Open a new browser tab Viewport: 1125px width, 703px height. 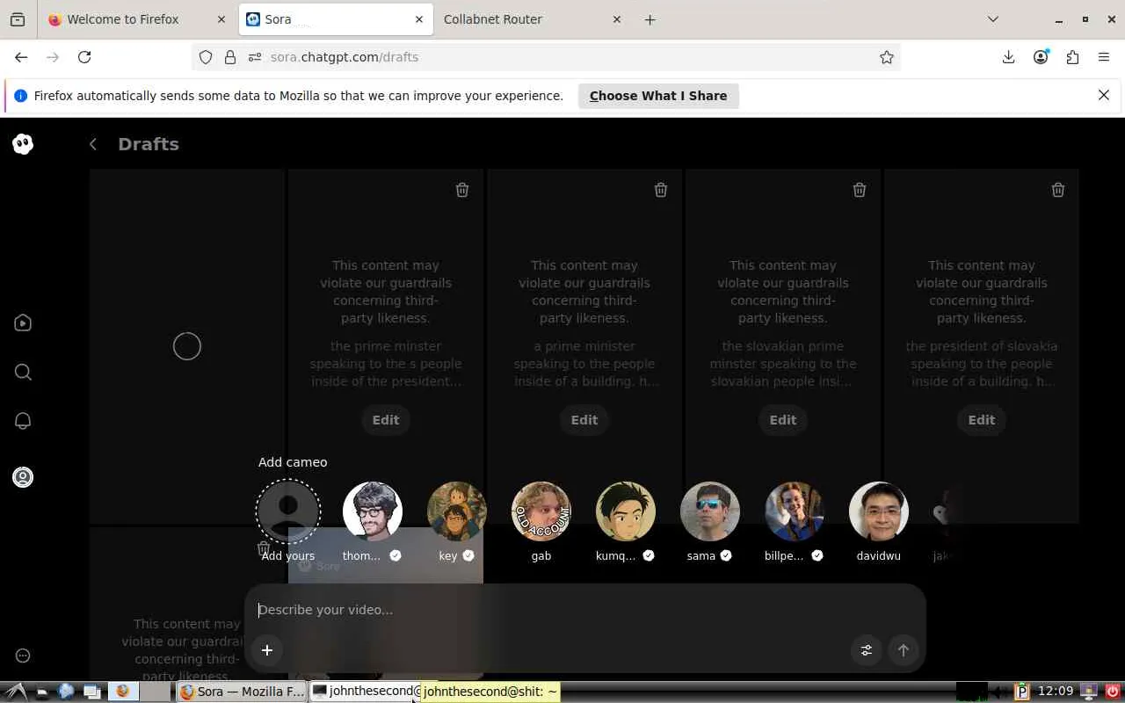click(650, 19)
